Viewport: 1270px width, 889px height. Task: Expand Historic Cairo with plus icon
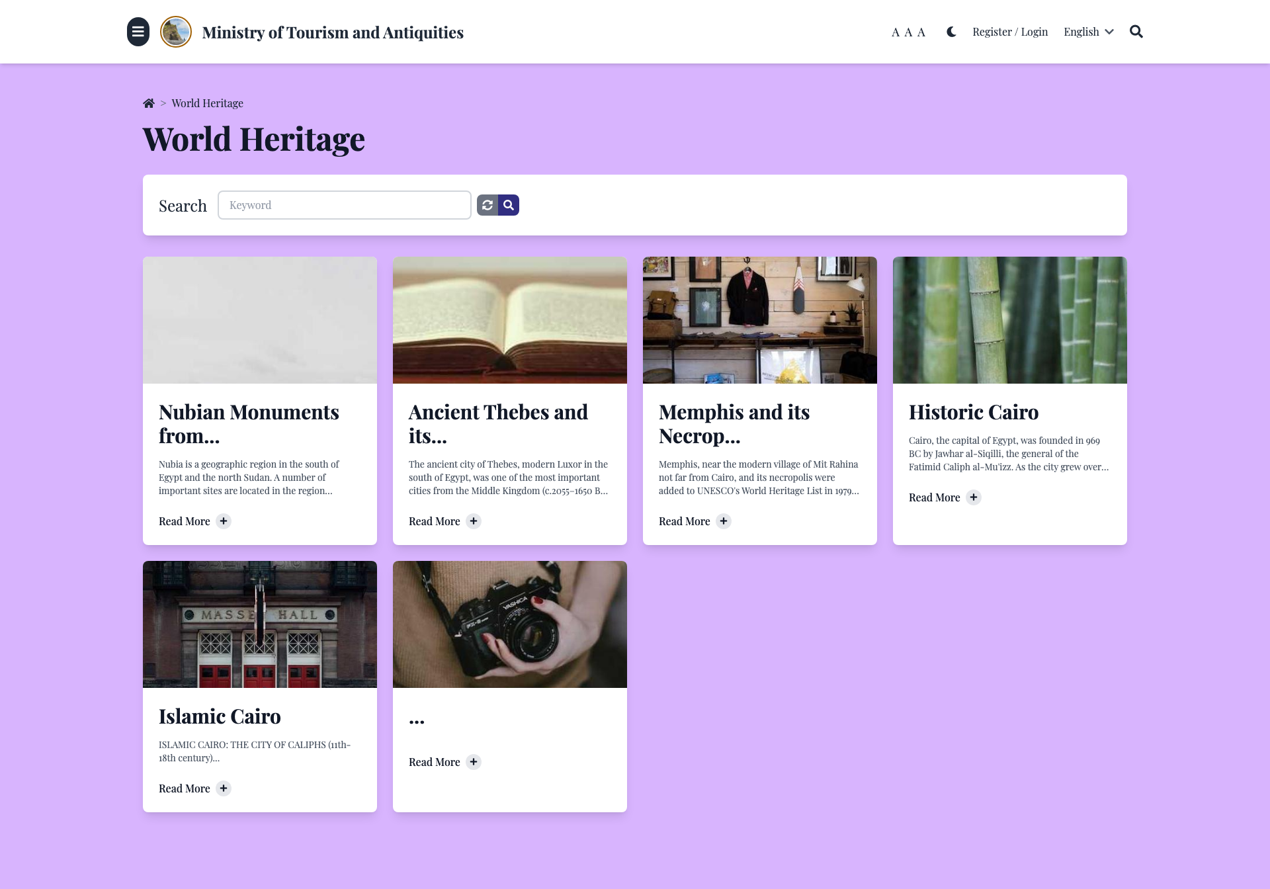pos(974,497)
